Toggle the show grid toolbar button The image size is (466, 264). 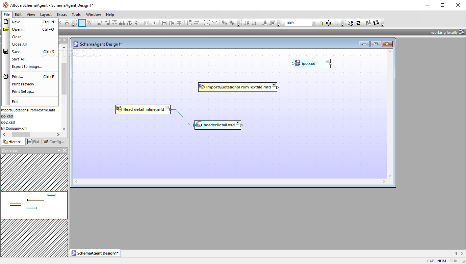pos(82,23)
